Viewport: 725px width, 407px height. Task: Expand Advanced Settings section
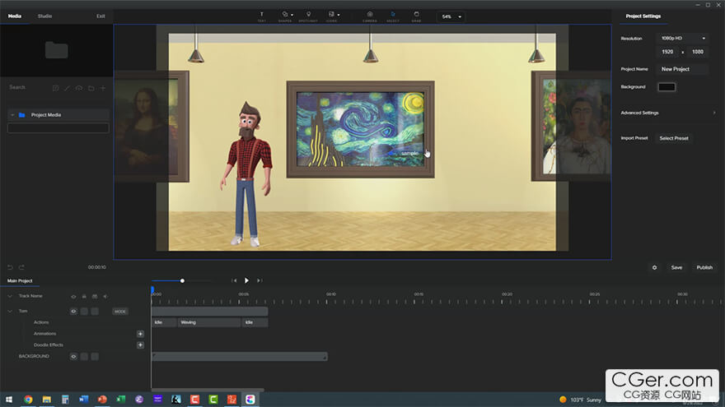668,113
